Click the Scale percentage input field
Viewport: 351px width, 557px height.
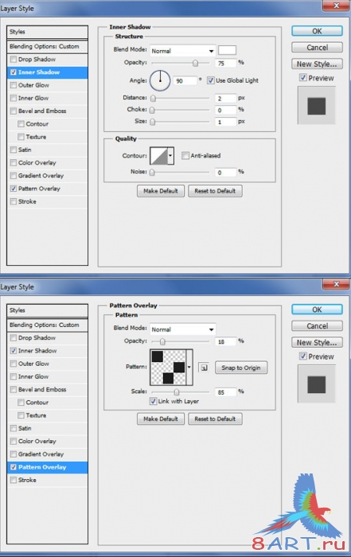click(x=225, y=391)
